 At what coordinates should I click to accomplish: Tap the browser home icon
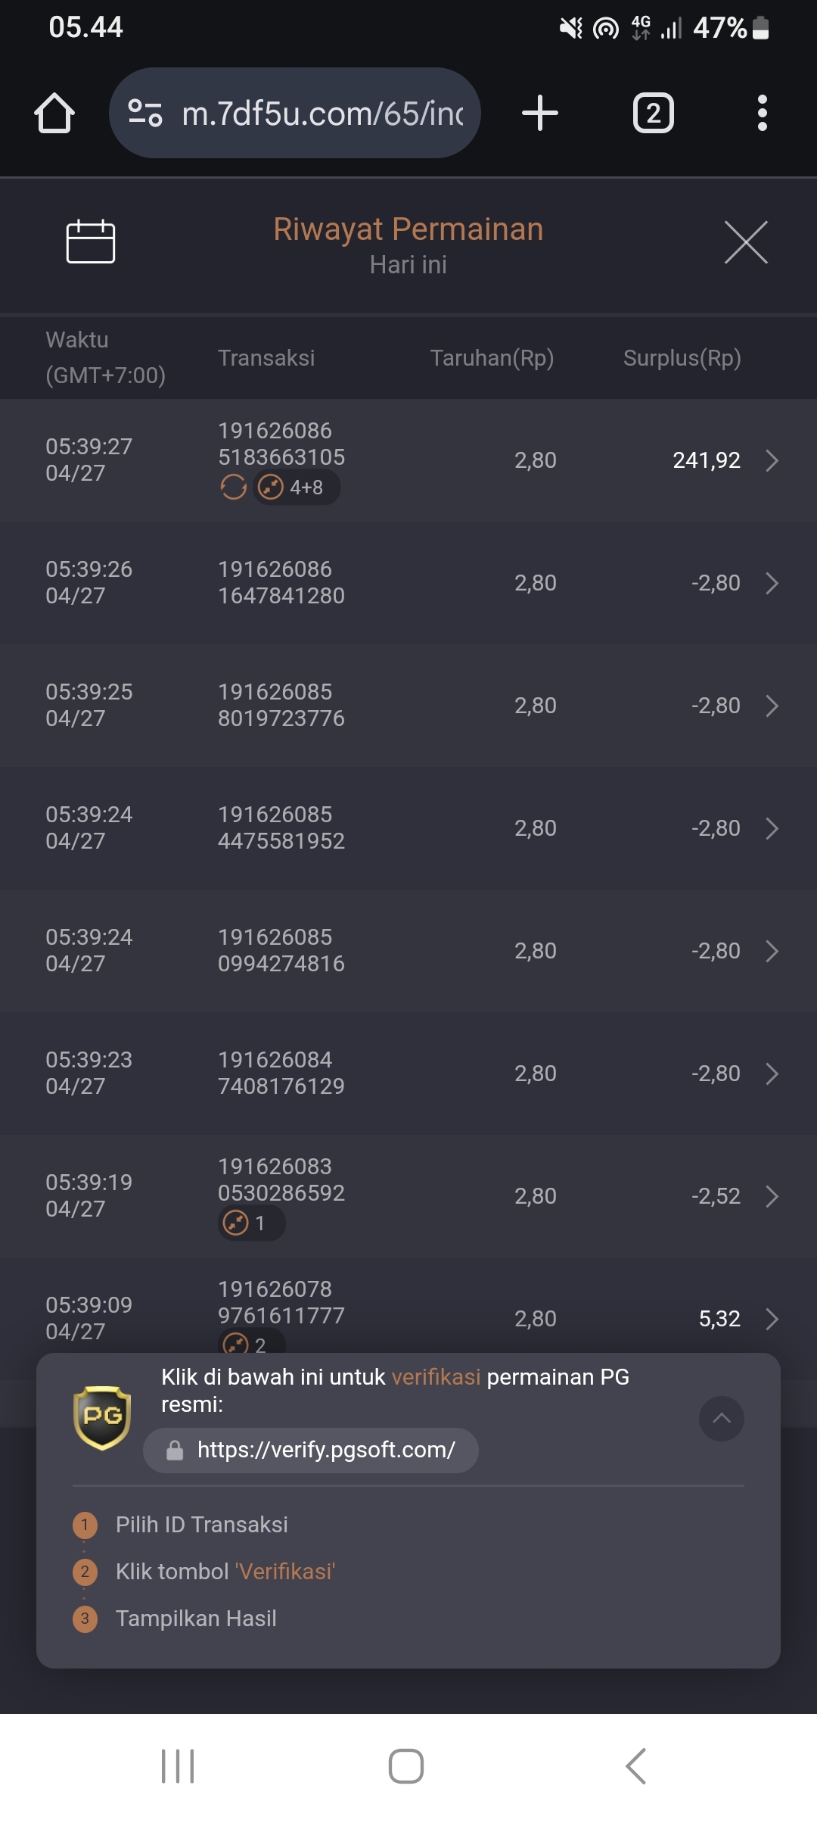coord(54,113)
